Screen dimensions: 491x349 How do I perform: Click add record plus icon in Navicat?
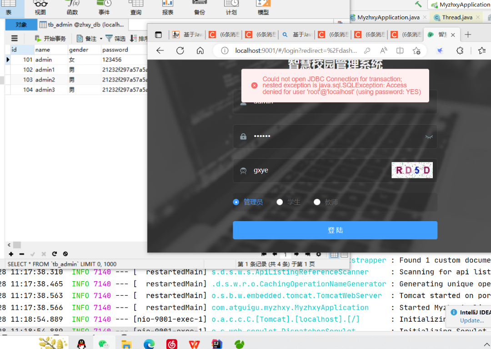(x=11, y=254)
